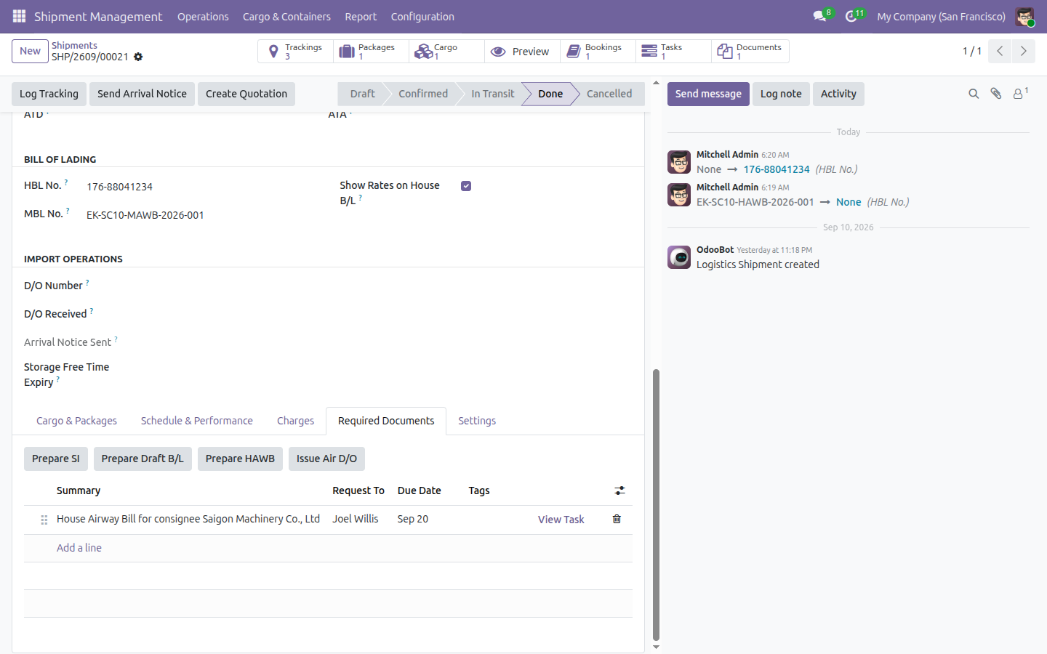Image resolution: width=1047 pixels, height=654 pixels.
Task: Open optional columns settings of documents list
Action: tap(619, 490)
